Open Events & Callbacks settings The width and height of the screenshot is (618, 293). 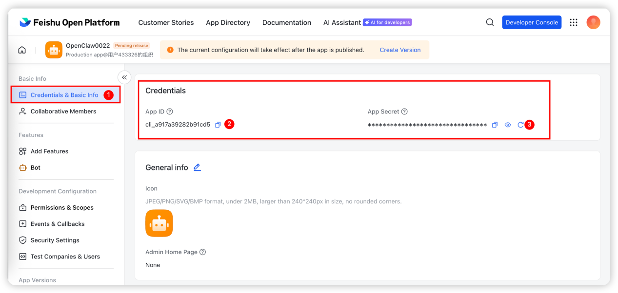pyautogui.click(x=58, y=224)
